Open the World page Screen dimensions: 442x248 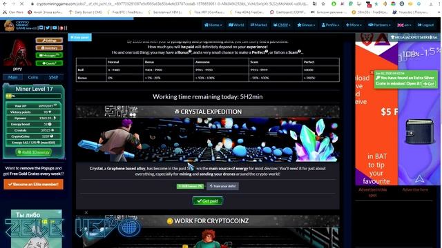236,25
